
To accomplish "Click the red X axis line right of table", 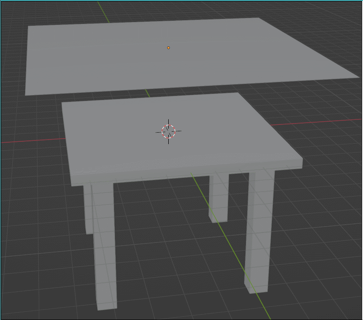I will 319,121.
